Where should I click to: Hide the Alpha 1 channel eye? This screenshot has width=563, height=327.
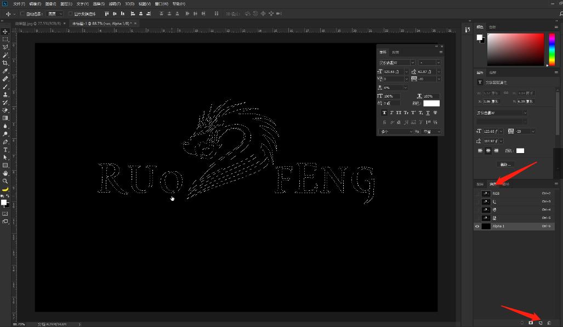click(x=477, y=227)
